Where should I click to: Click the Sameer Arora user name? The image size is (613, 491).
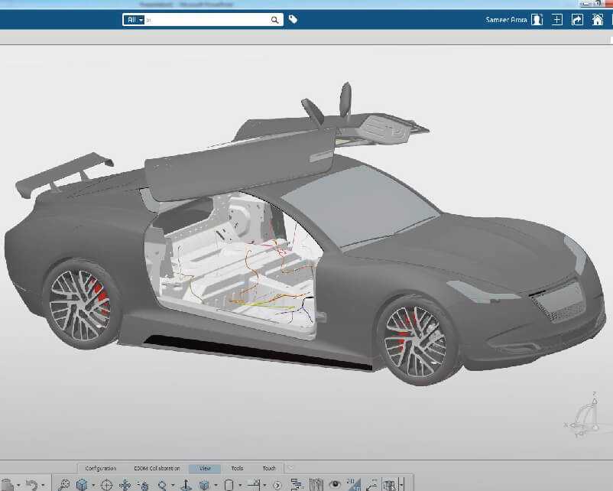pos(507,19)
